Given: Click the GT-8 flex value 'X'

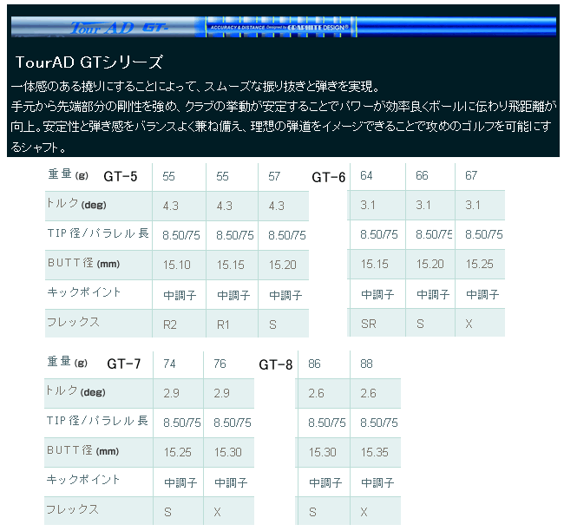Looking at the screenshot, I should (x=364, y=512).
